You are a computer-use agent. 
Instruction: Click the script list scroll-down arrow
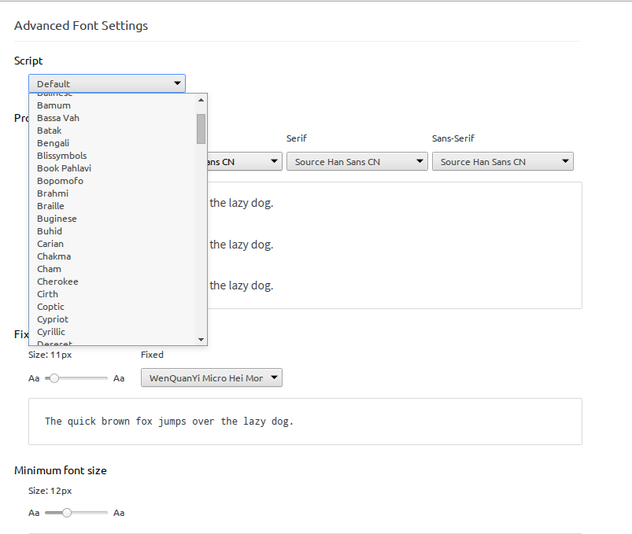201,339
